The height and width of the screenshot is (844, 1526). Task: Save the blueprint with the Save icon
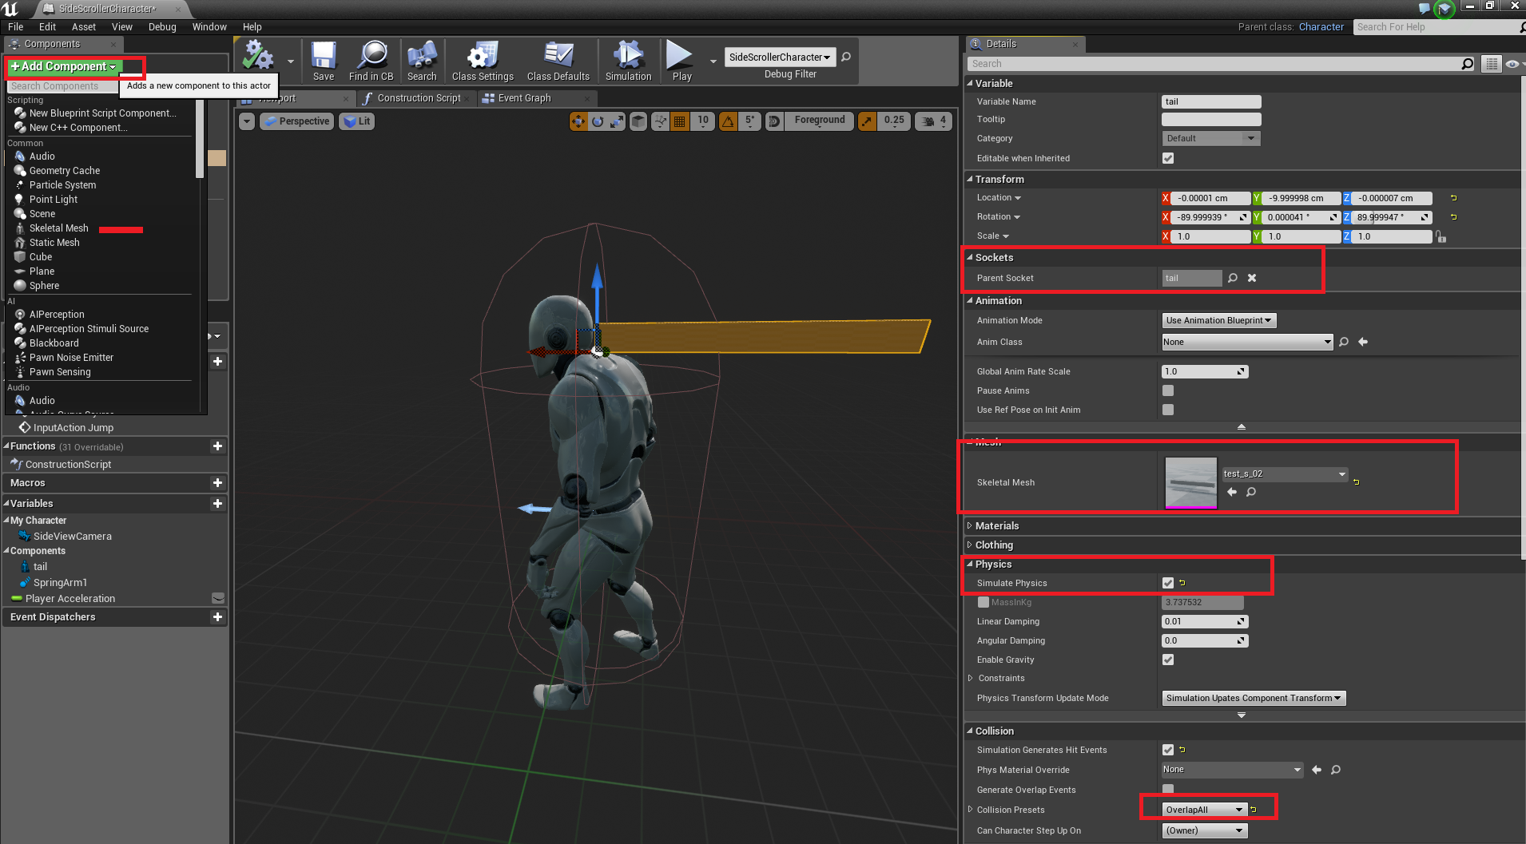(x=324, y=61)
